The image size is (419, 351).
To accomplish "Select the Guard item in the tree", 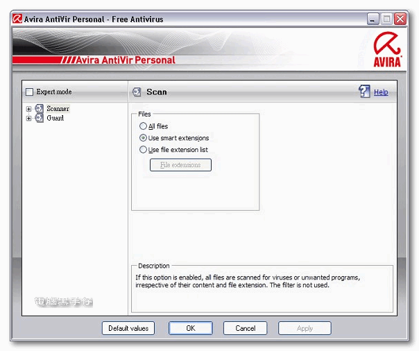I will coord(55,118).
